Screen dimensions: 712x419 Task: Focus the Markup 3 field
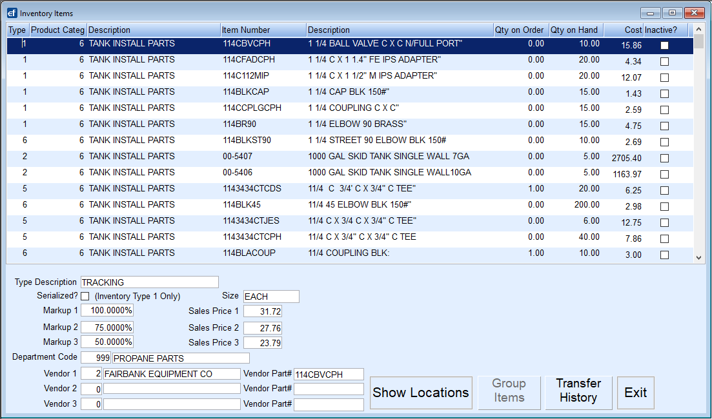(107, 342)
